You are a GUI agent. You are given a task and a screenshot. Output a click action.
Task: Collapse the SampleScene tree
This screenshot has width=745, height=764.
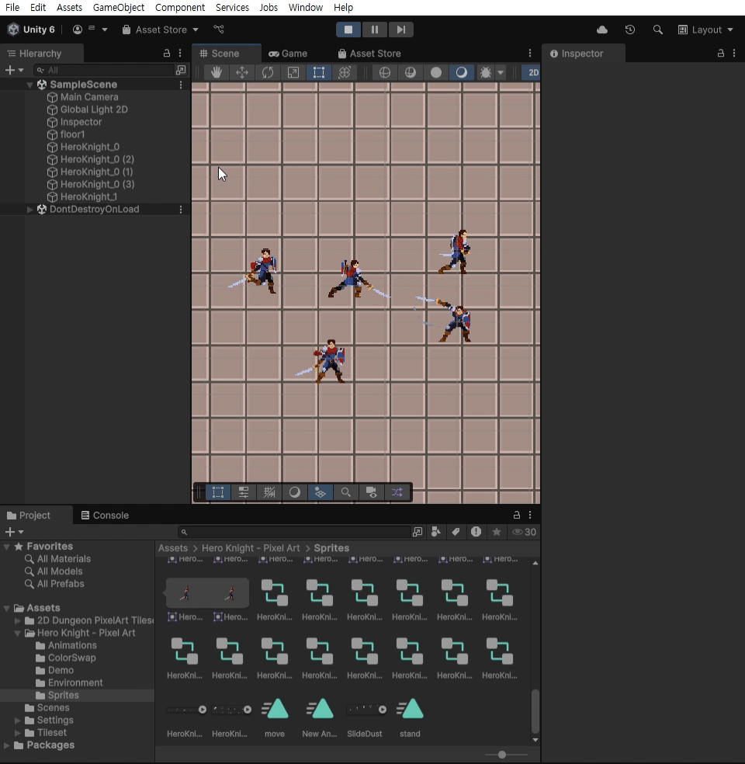tap(29, 85)
